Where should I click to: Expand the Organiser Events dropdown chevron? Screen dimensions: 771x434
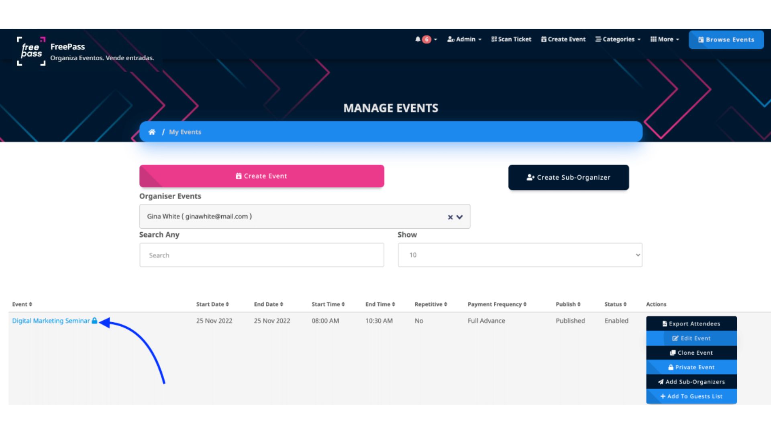(x=460, y=217)
